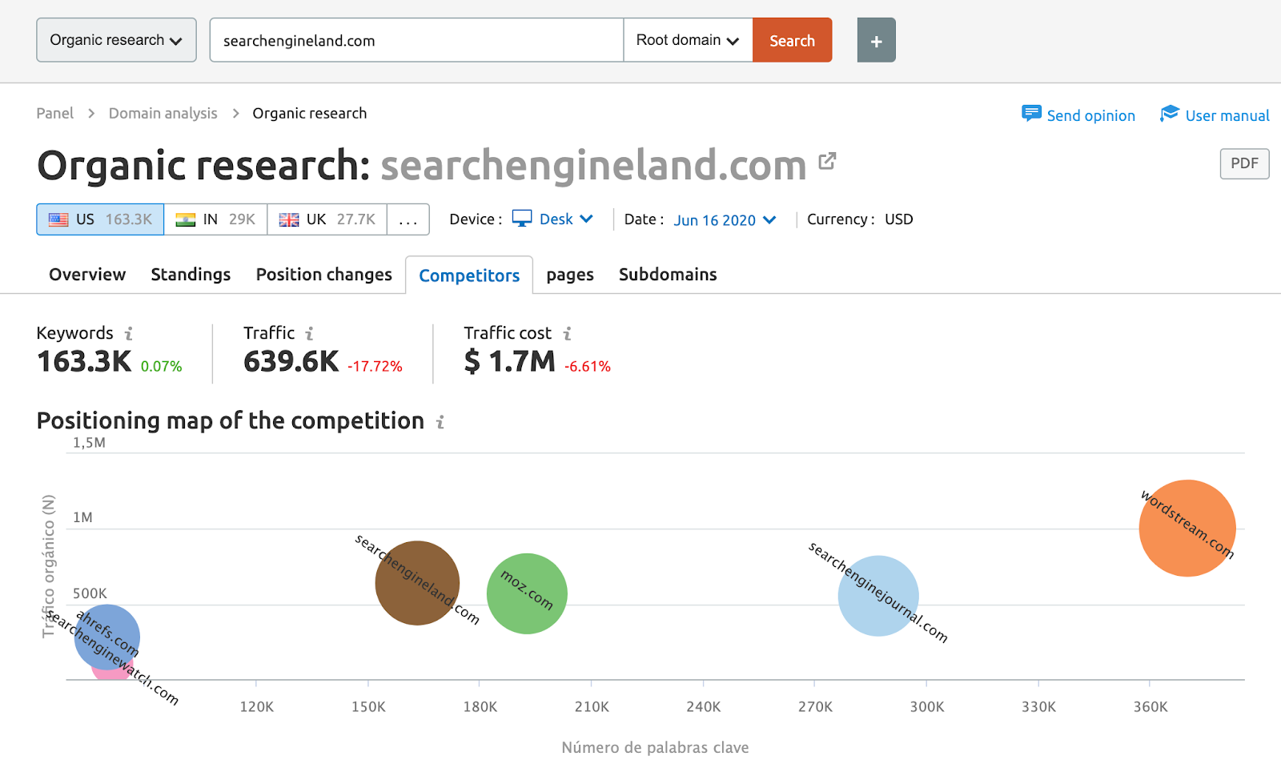Click the info icon next to Traffic cost
Screen dimensions: 1281x764
[x=568, y=333]
